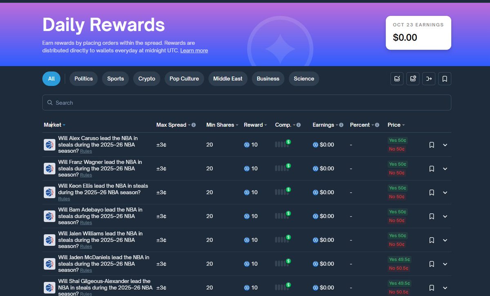Click No 50¢ for Keon Ellis

click(396, 197)
